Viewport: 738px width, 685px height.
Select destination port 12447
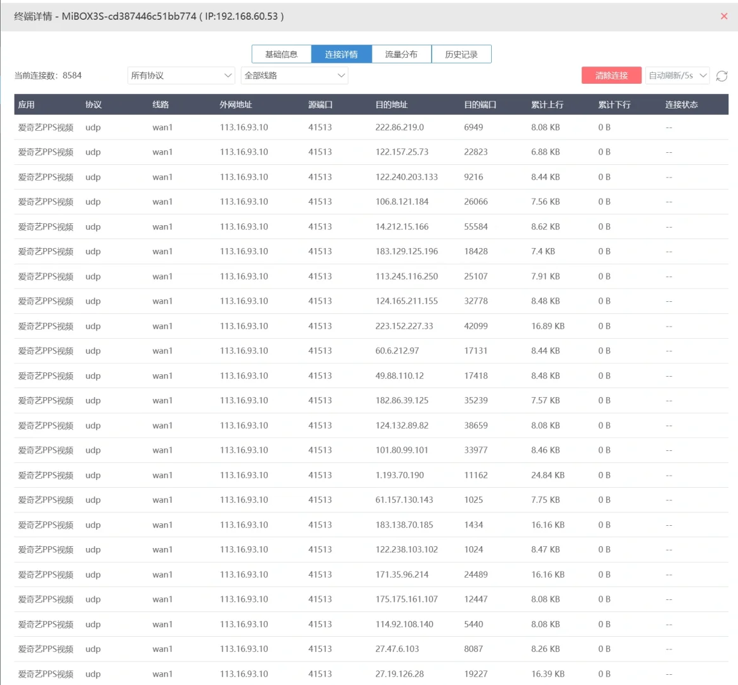[476, 599]
